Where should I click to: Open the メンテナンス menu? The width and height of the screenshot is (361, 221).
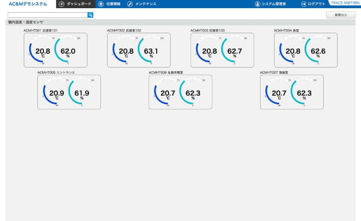click(146, 4)
